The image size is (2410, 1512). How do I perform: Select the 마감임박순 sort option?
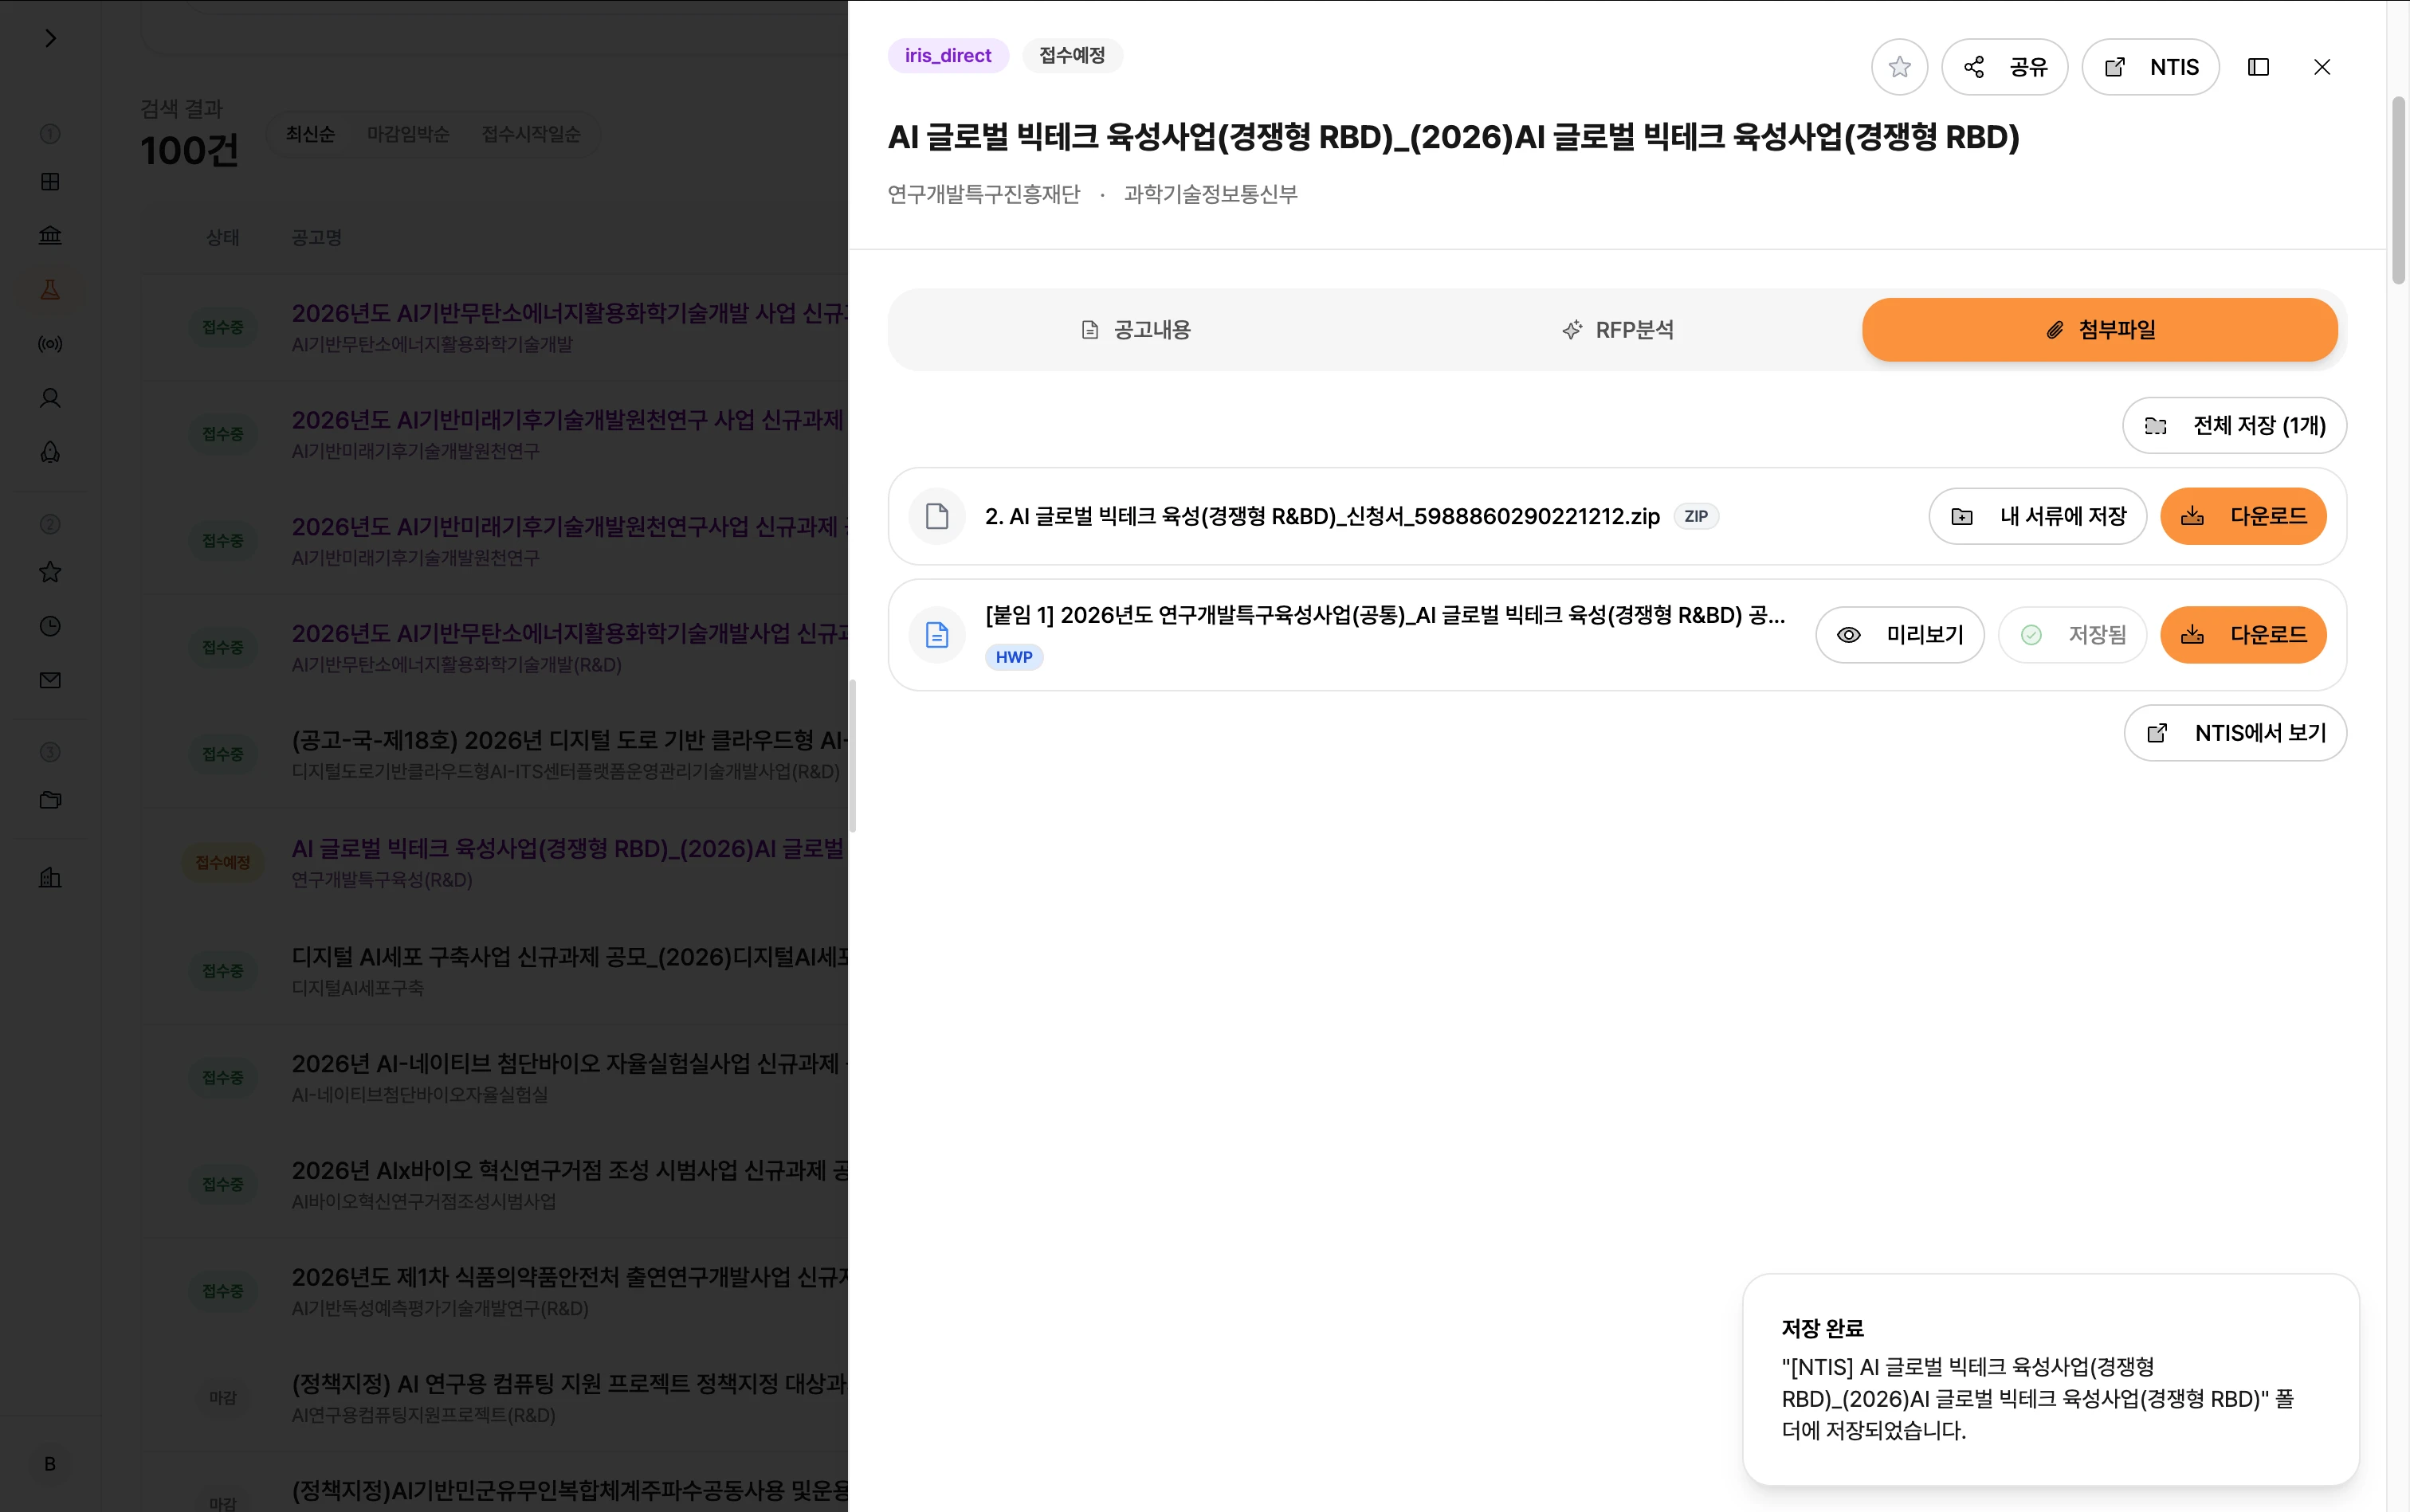click(407, 134)
